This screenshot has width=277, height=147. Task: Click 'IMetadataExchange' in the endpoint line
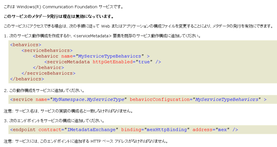[91, 130]
